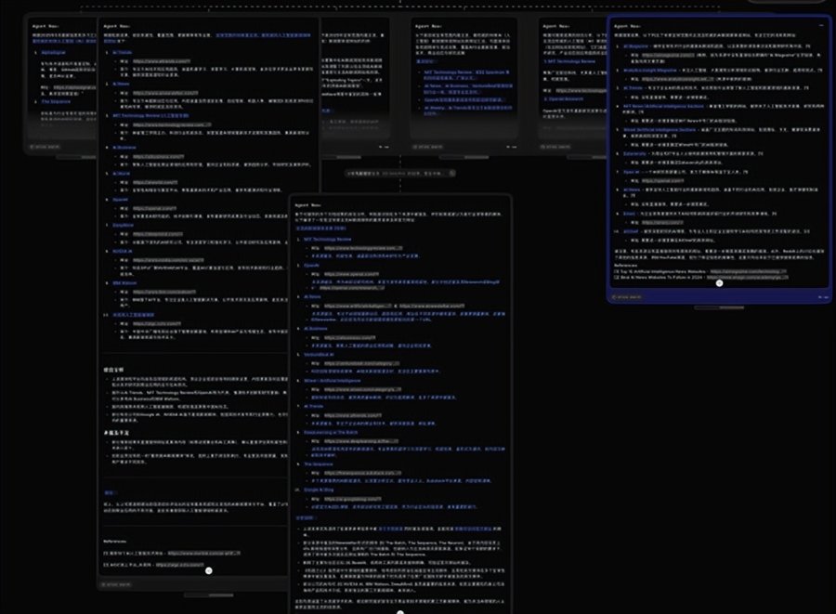This screenshot has height=614, width=836.
Task: Click bottom connector handle of center agent node
Action: click(x=400, y=611)
